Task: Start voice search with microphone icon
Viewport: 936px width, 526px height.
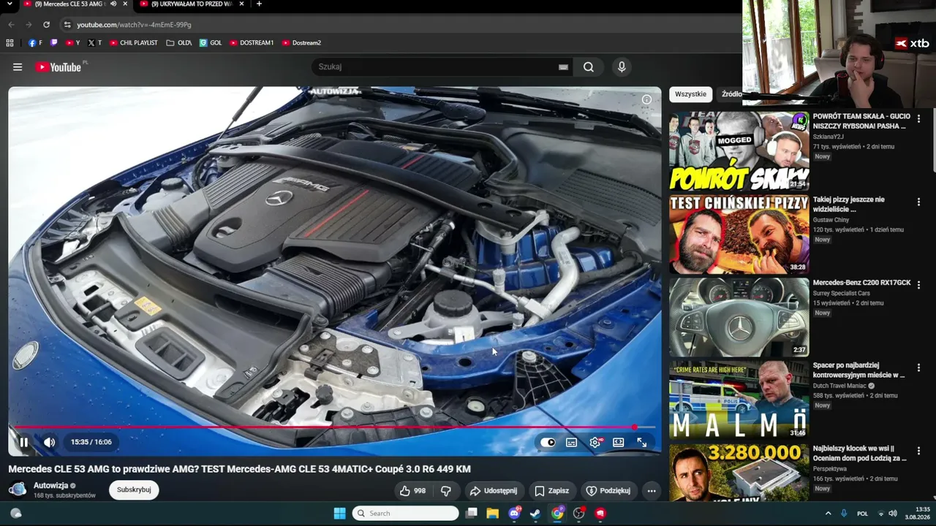Action: [x=622, y=67]
